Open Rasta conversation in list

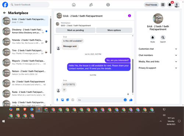(25, 93)
